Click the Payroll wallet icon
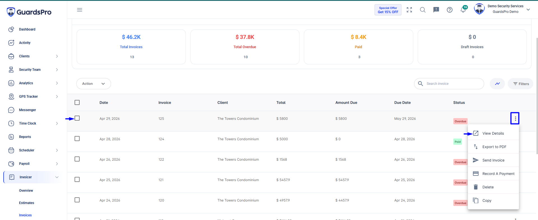Viewport: 538px width, 220px height. click(x=11, y=164)
